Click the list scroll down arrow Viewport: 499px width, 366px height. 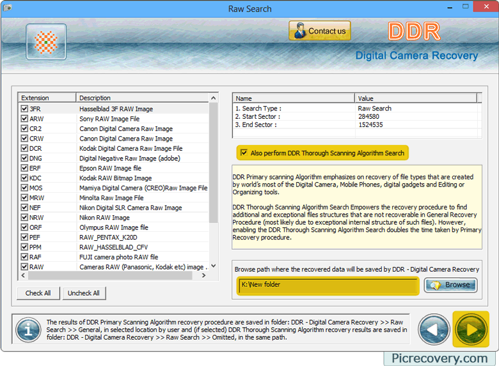tap(214, 266)
